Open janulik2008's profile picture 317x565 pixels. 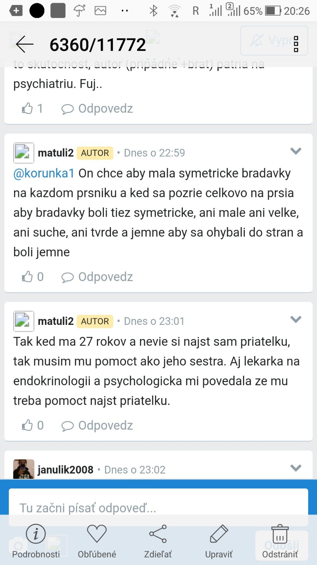(24, 469)
